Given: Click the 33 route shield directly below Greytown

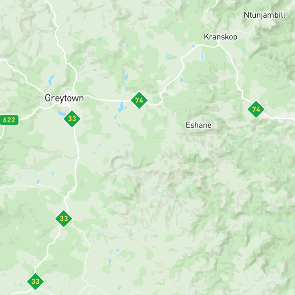Looking at the screenshot, I should [x=72, y=119].
